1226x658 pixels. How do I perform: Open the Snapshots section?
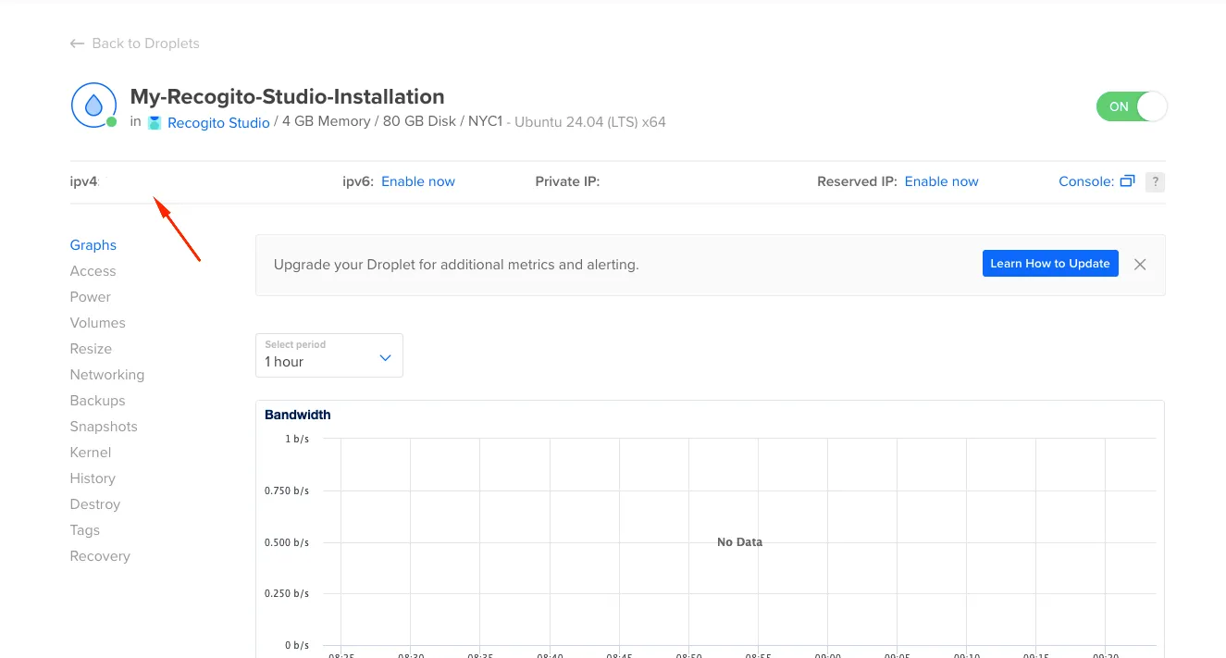(x=104, y=427)
